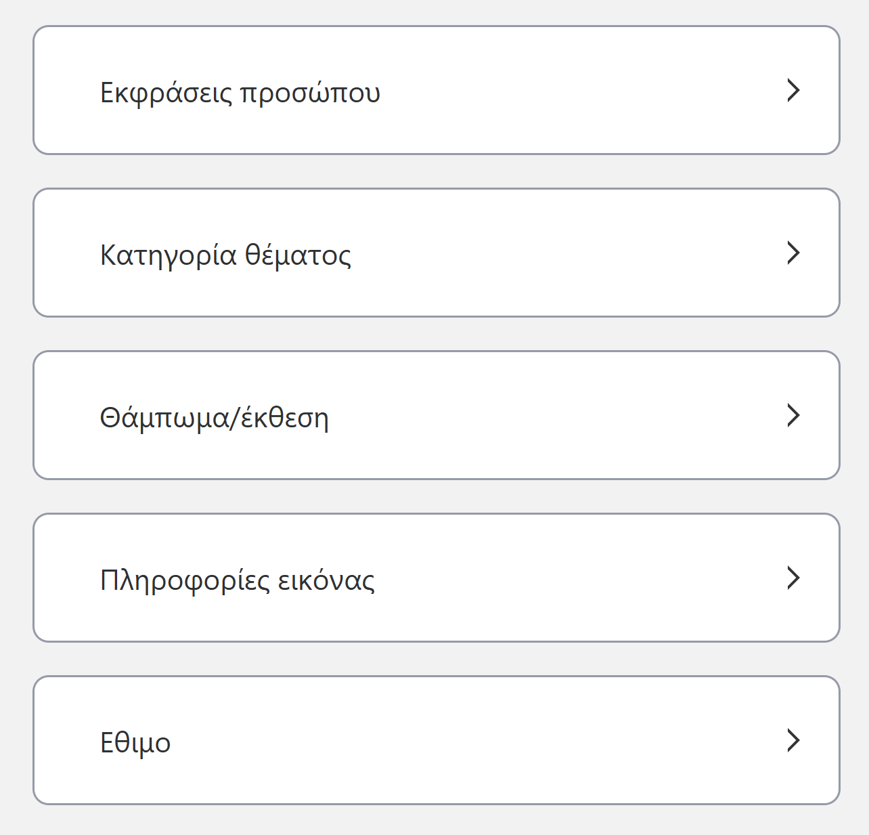The width and height of the screenshot is (869, 835).
Task: Choose the Πληροφορίες εικόνας text label
Action: tap(237, 580)
